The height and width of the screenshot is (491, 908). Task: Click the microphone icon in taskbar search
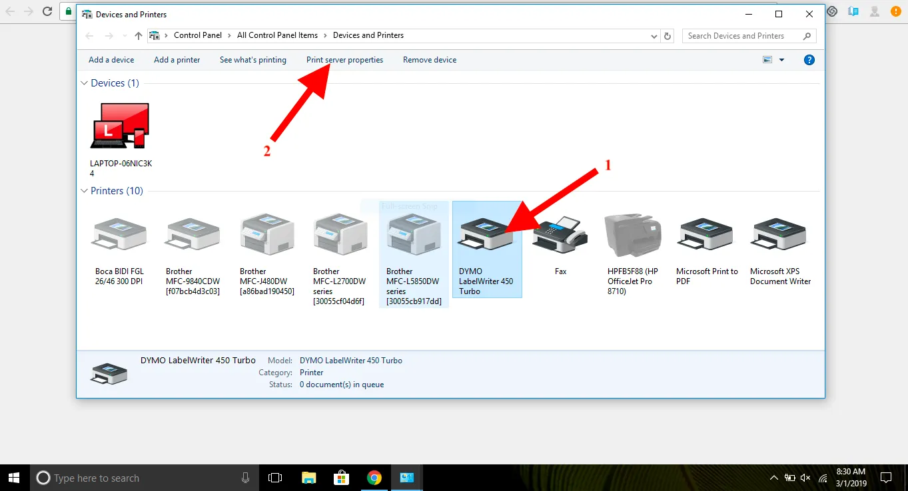click(246, 478)
